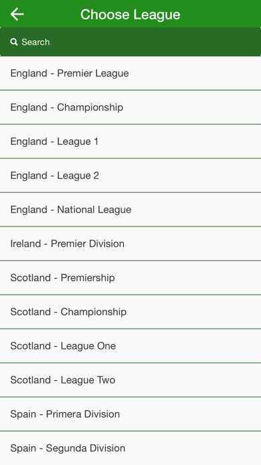This screenshot has width=261, height=465.
Task: Select England - National League
Action: pos(130,210)
